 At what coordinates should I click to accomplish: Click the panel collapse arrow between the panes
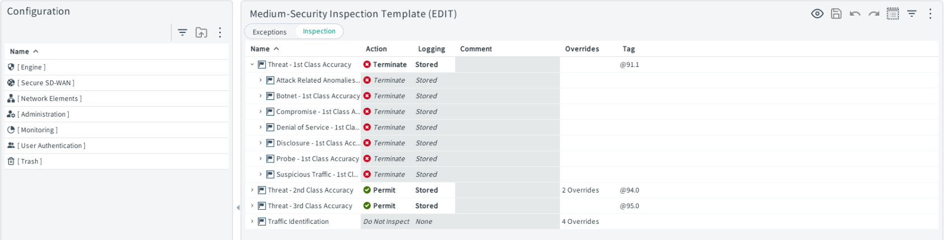click(238, 208)
